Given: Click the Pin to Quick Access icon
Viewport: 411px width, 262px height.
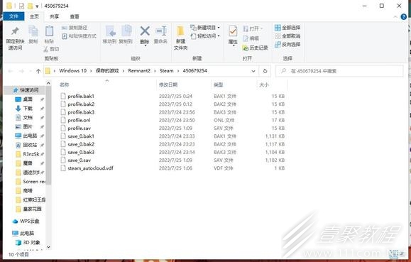Looking at the screenshot, I should pos(15,31).
